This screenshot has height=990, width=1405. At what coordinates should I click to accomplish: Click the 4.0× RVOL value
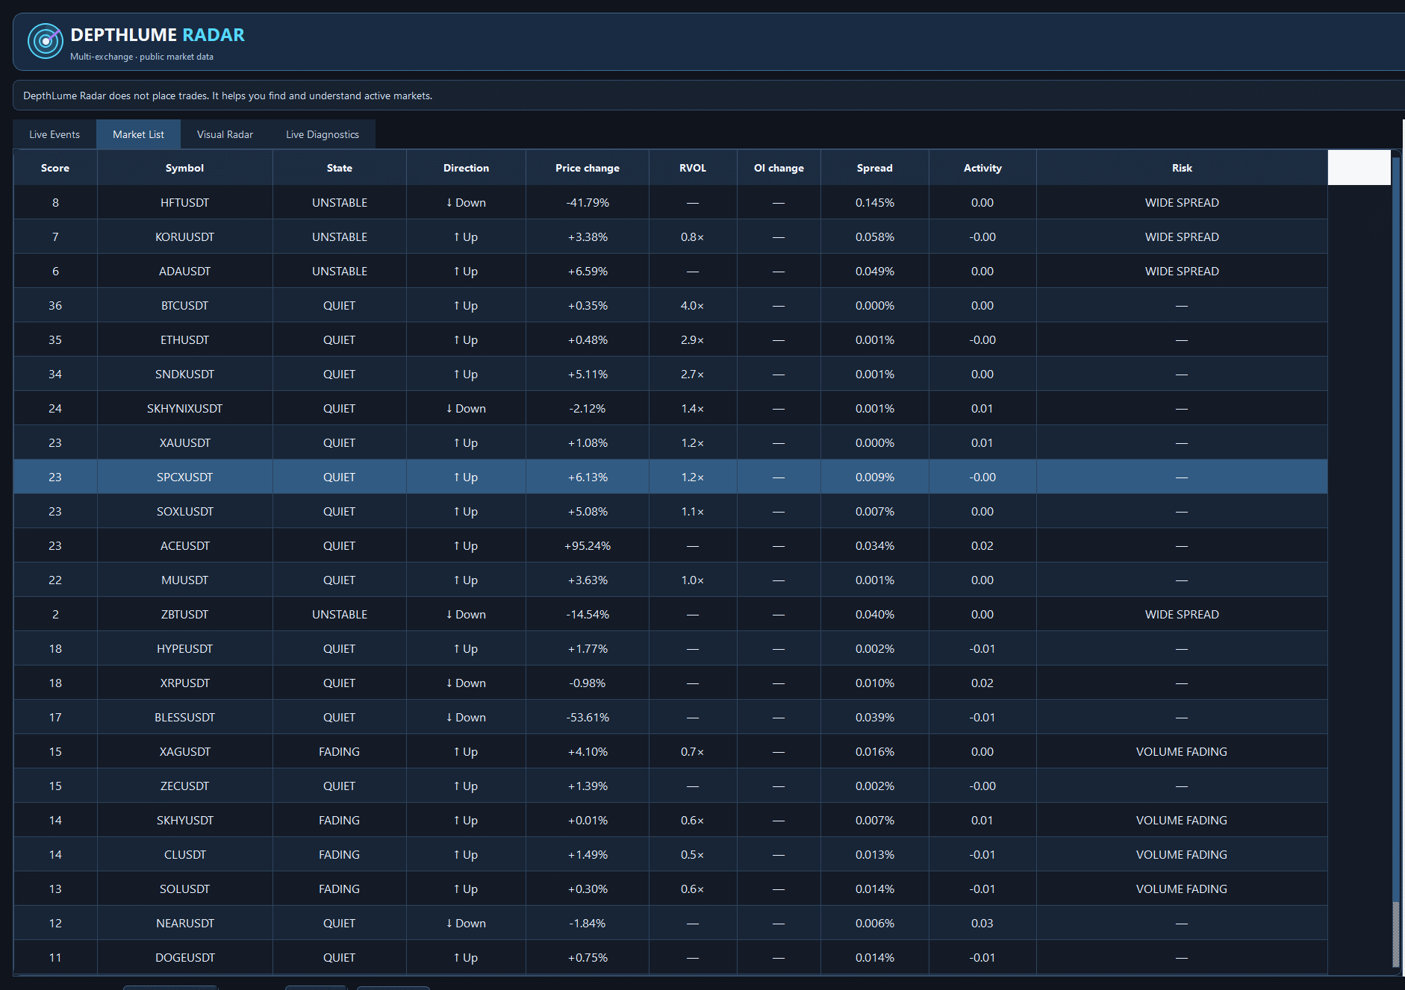[x=693, y=306]
